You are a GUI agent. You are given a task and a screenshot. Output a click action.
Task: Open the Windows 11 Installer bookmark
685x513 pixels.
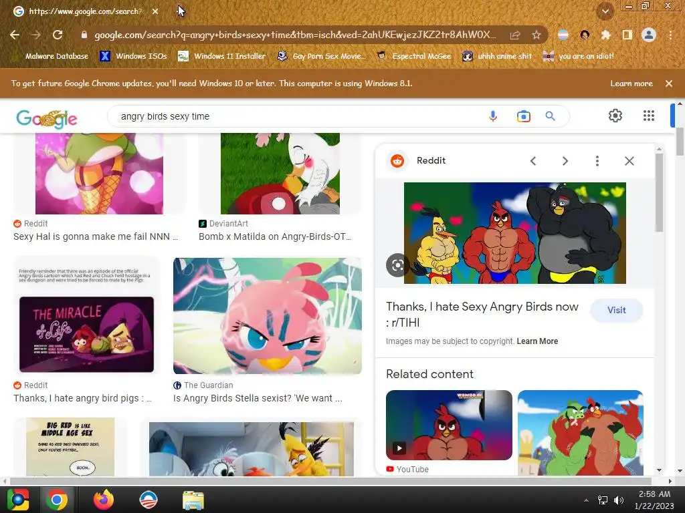pos(222,56)
